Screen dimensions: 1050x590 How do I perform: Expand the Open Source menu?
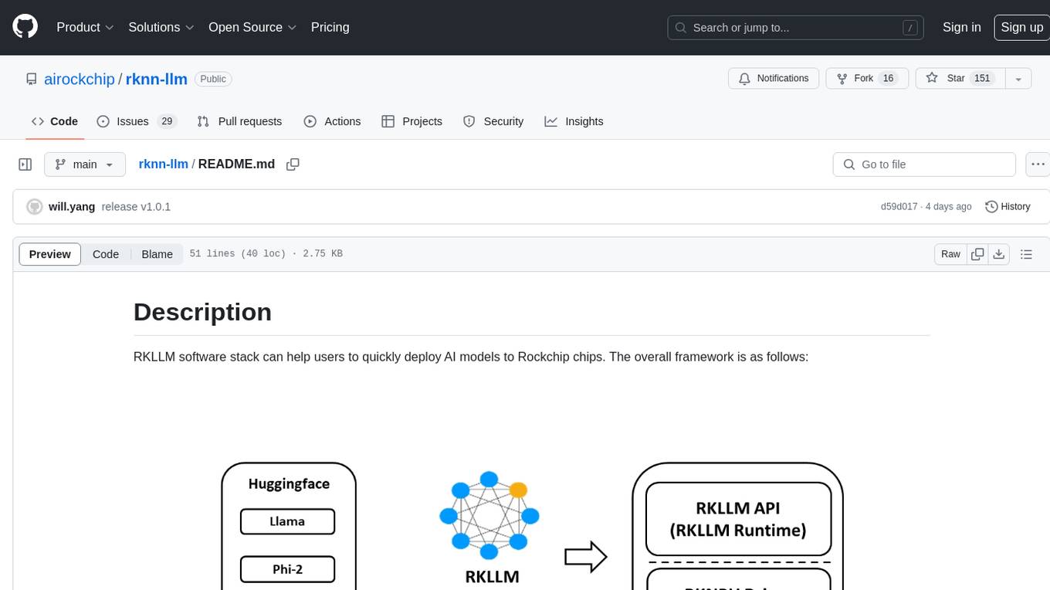click(x=252, y=27)
